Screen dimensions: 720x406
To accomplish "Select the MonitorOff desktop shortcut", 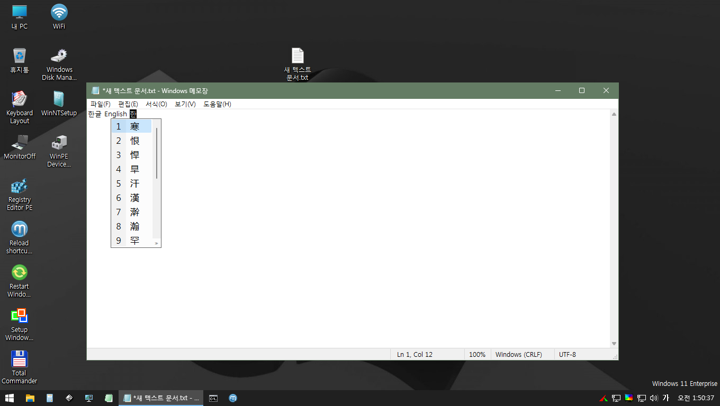I will (x=20, y=147).
